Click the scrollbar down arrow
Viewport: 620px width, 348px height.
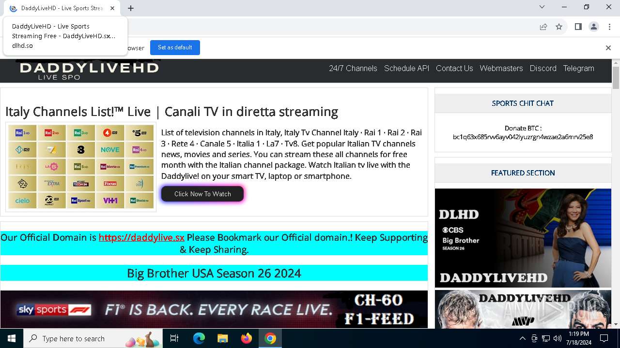[616, 324]
